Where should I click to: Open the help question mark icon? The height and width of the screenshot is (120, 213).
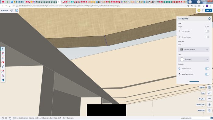point(2,118)
